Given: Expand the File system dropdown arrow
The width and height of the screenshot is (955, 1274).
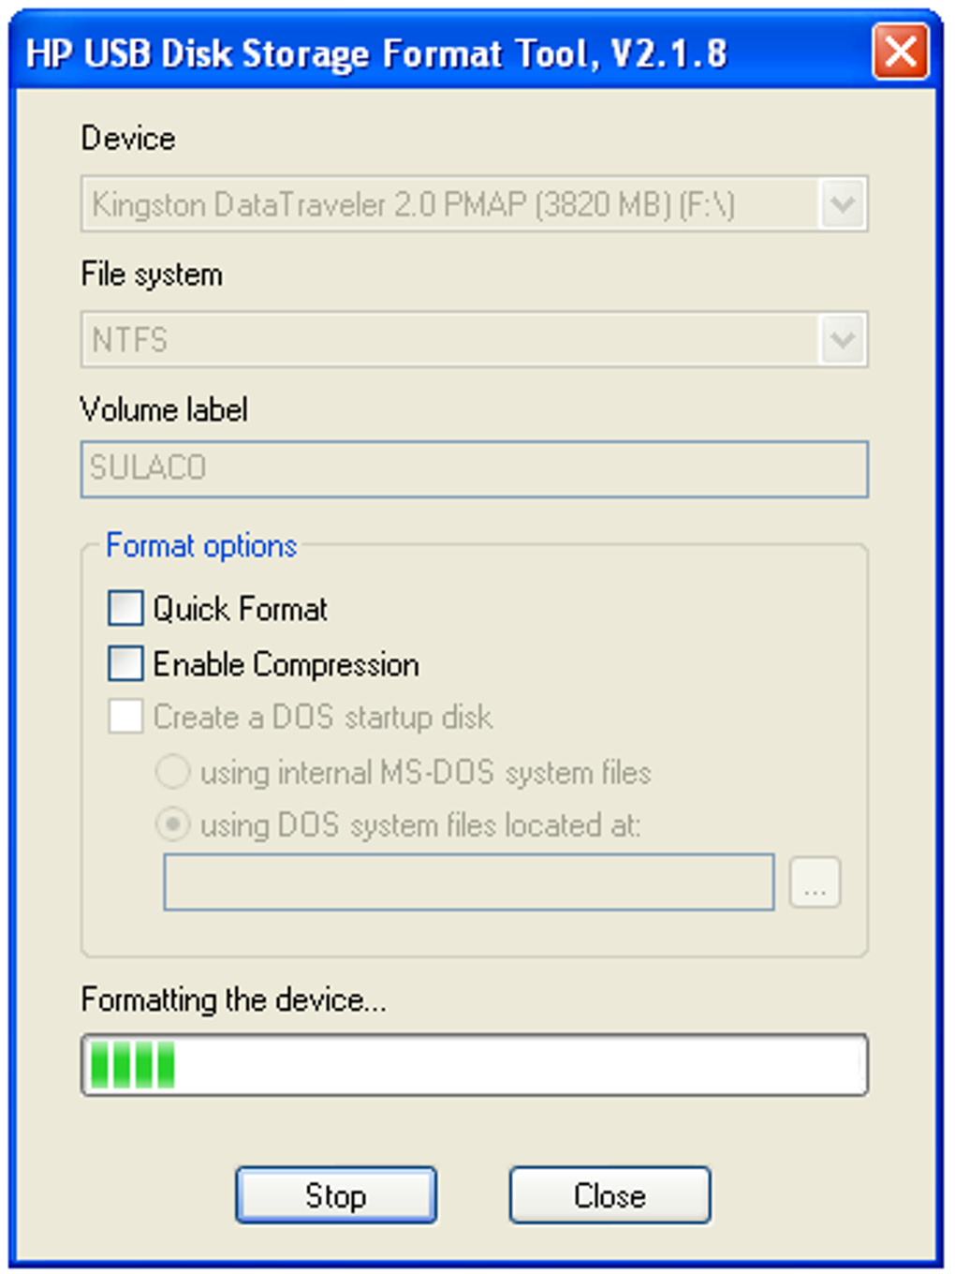Looking at the screenshot, I should click(x=843, y=339).
